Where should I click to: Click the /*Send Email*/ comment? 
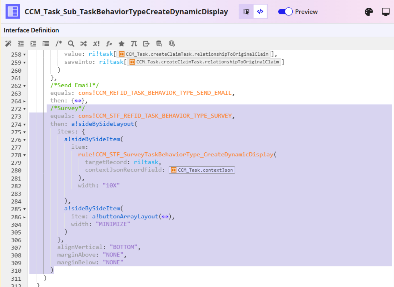[75, 85]
